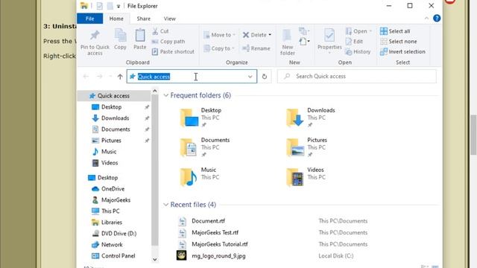This screenshot has width=477, height=268.
Task: Select Control Panel in navigation pane
Action: tap(118, 256)
